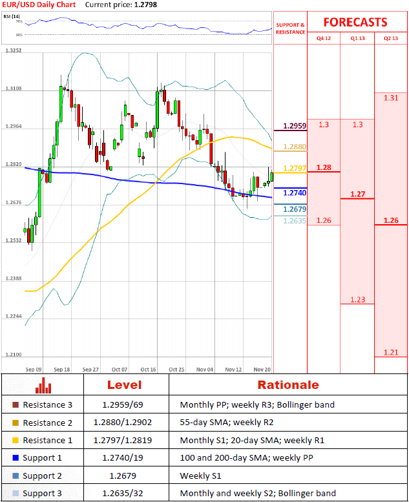Image resolution: width=409 pixels, height=502 pixels.
Task: Click the 1.23 forecast value in Q1 13
Action: [x=357, y=299]
